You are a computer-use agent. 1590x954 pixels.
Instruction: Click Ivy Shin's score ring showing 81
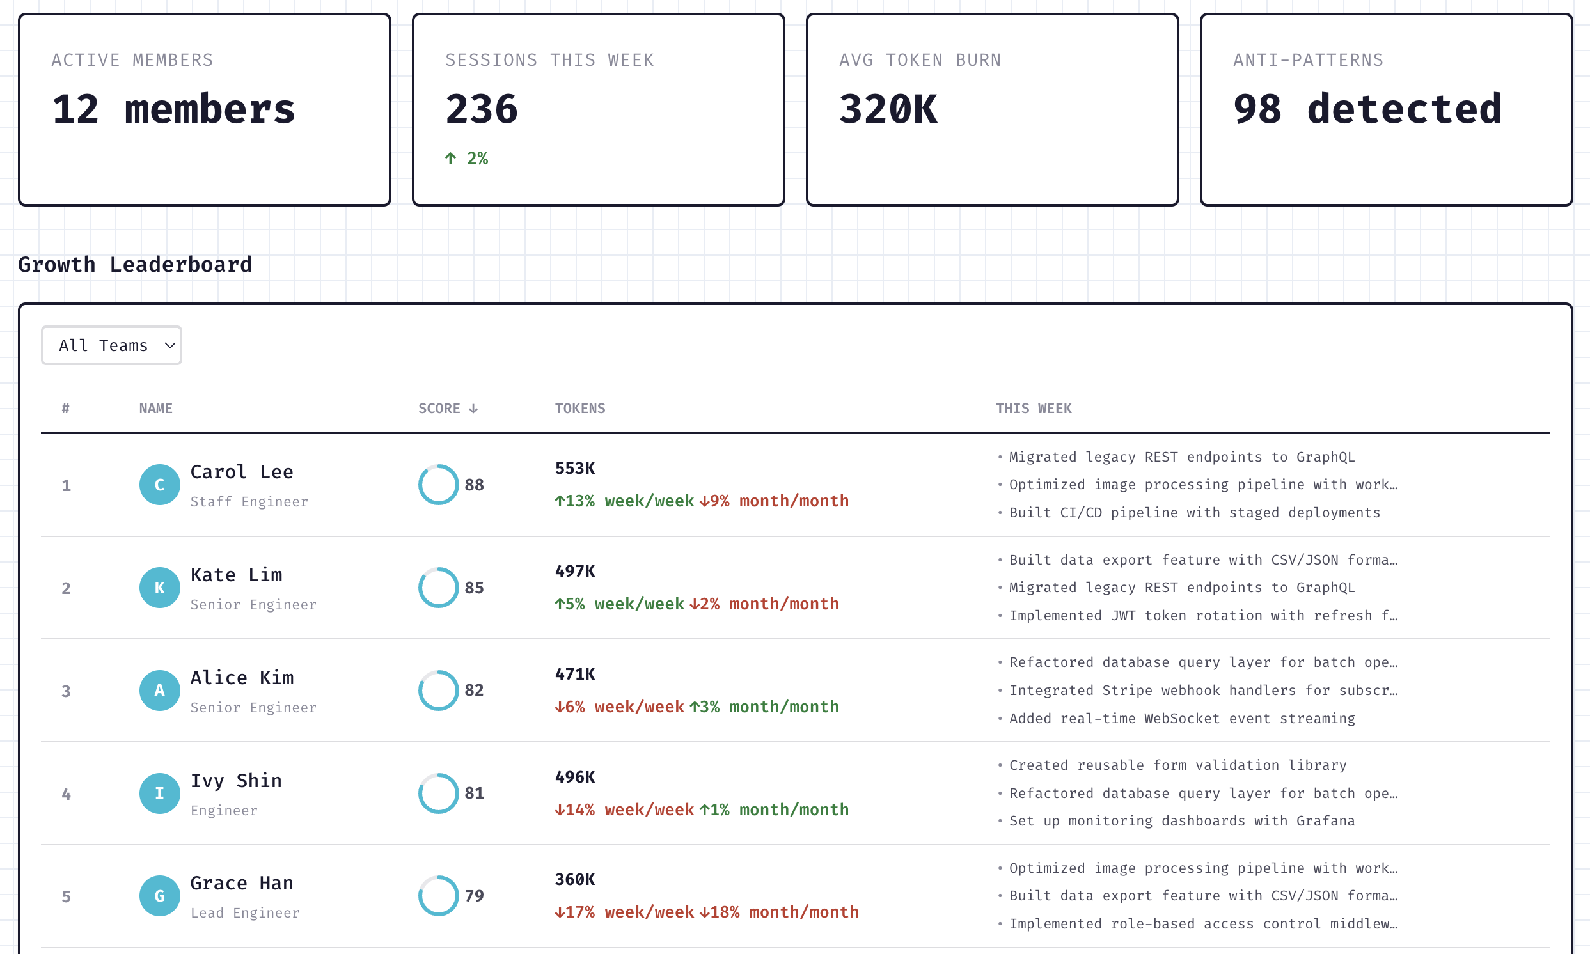439,794
